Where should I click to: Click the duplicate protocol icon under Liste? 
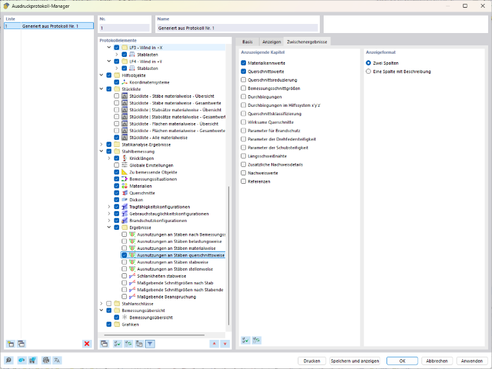21,344
